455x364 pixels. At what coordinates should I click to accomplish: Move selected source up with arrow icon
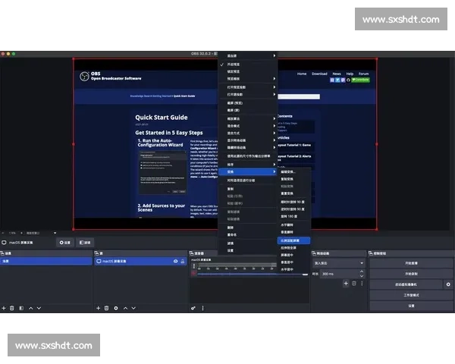[x=124, y=308]
